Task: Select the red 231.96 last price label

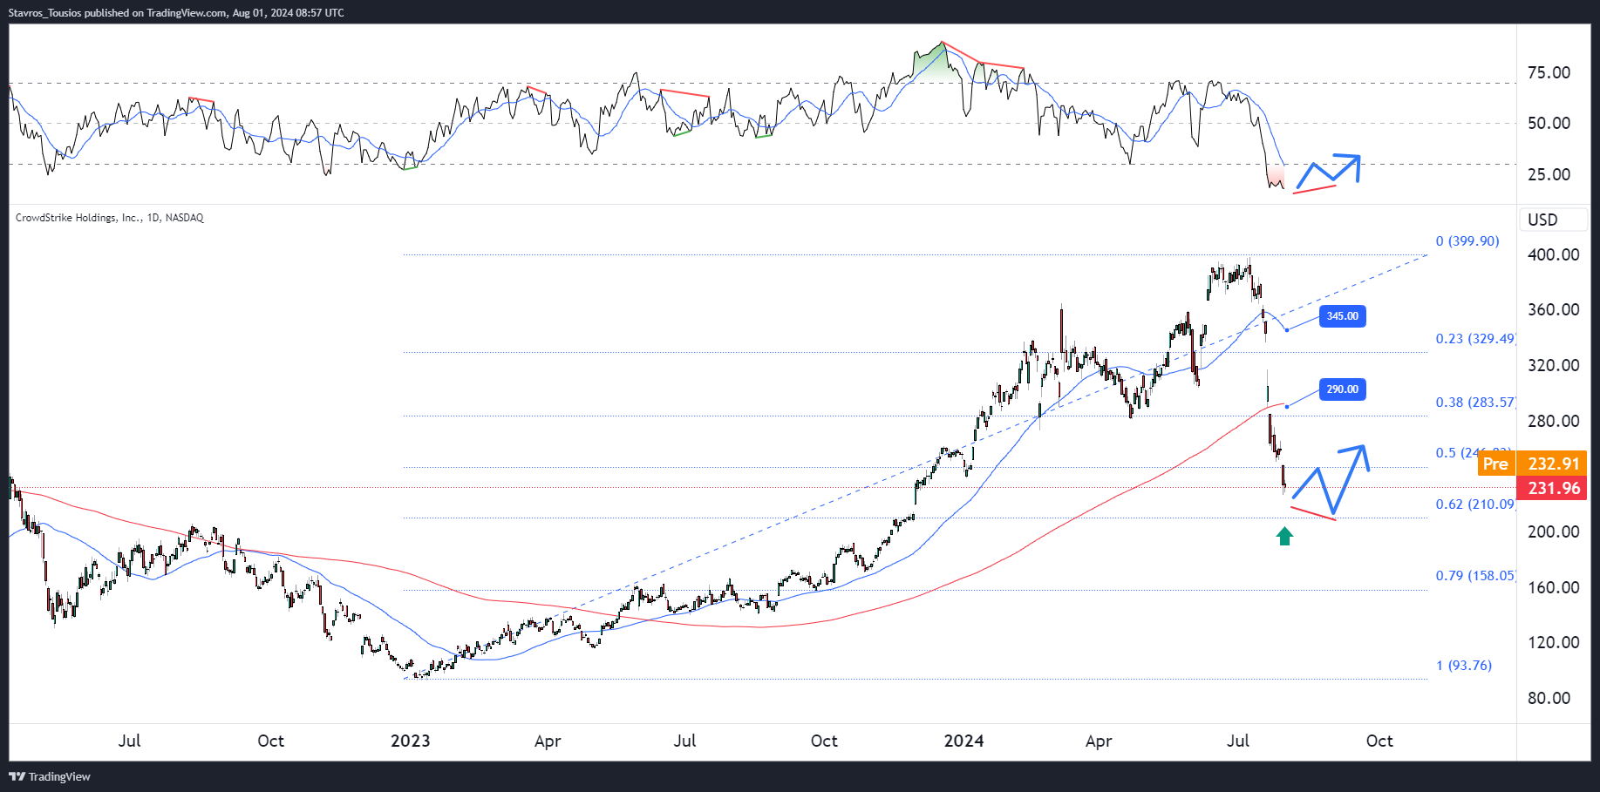Action: point(1553,488)
